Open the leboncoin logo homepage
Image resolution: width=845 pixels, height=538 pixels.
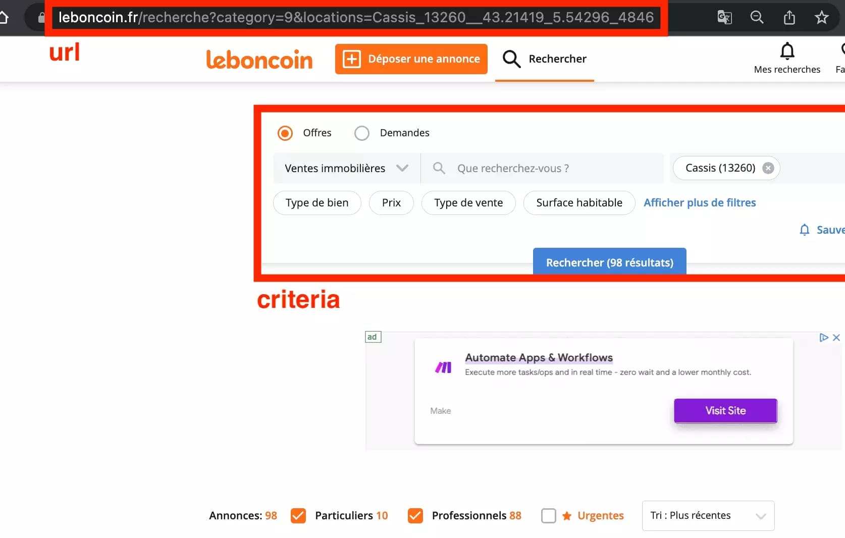[x=259, y=60]
